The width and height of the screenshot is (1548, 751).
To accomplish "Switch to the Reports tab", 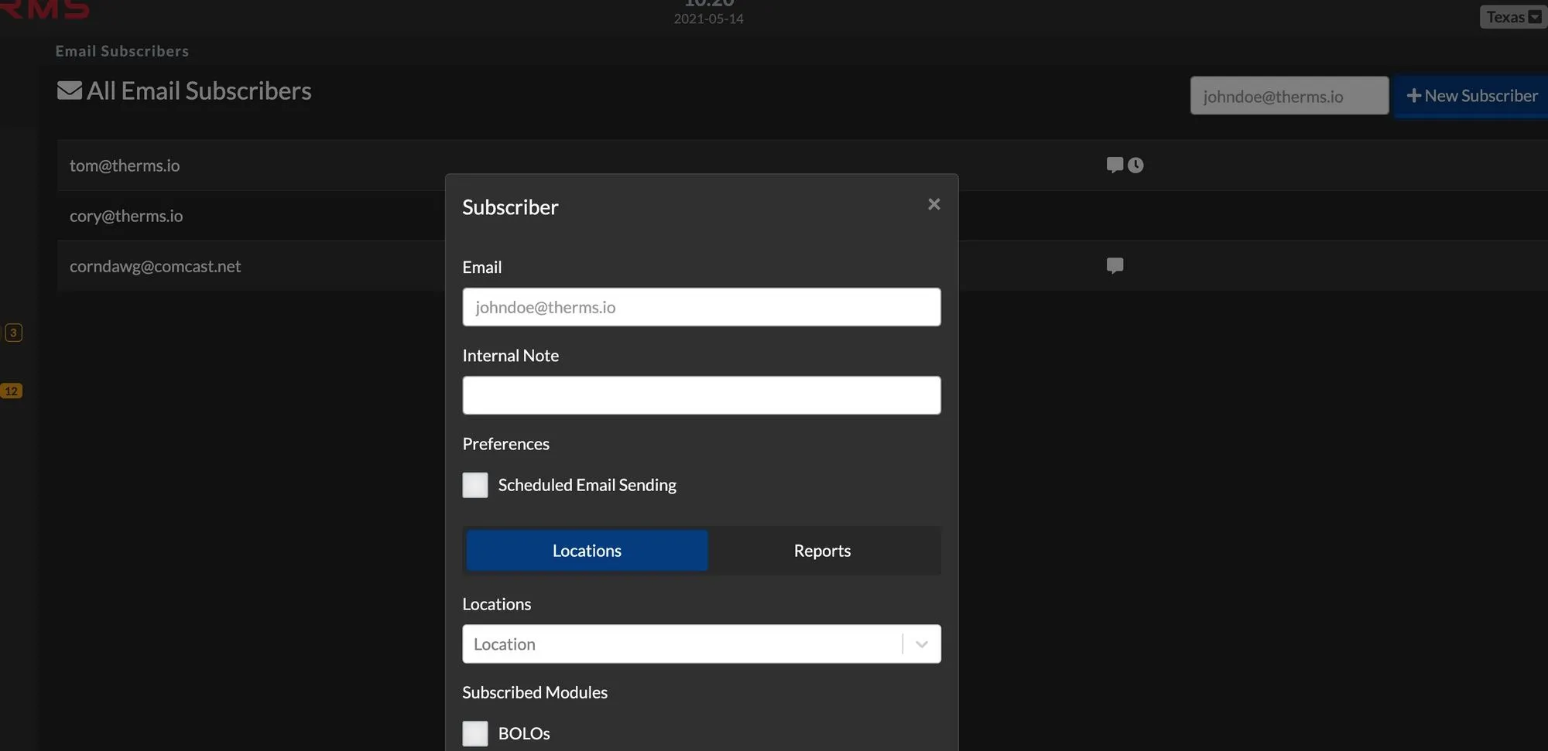I will click(x=822, y=550).
